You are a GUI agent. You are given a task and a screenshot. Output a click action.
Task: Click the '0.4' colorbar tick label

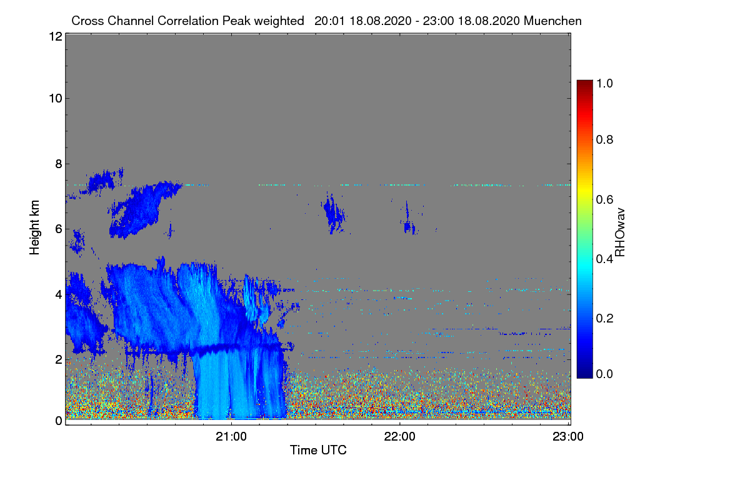(x=603, y=259)
